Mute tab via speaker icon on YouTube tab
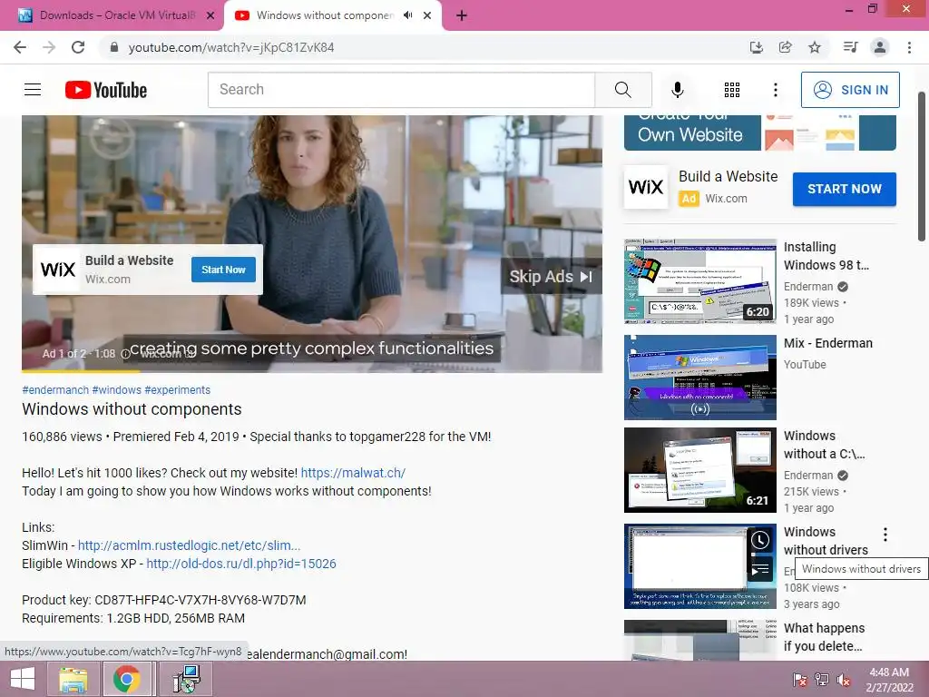Viewport: 929px width, 697px height. [x=407, y=15]
